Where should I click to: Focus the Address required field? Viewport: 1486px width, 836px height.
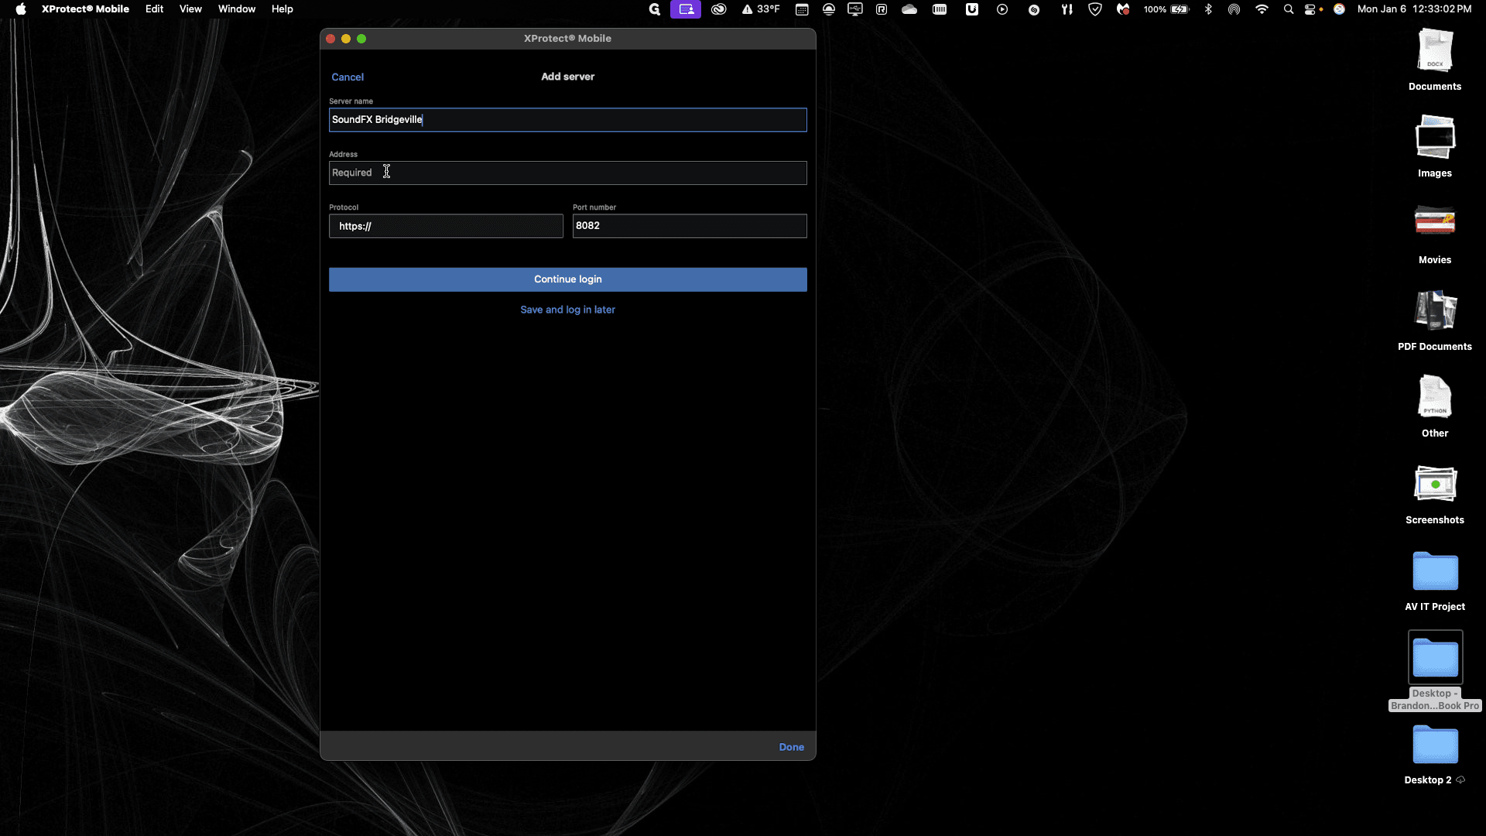(x=567, y=173)
